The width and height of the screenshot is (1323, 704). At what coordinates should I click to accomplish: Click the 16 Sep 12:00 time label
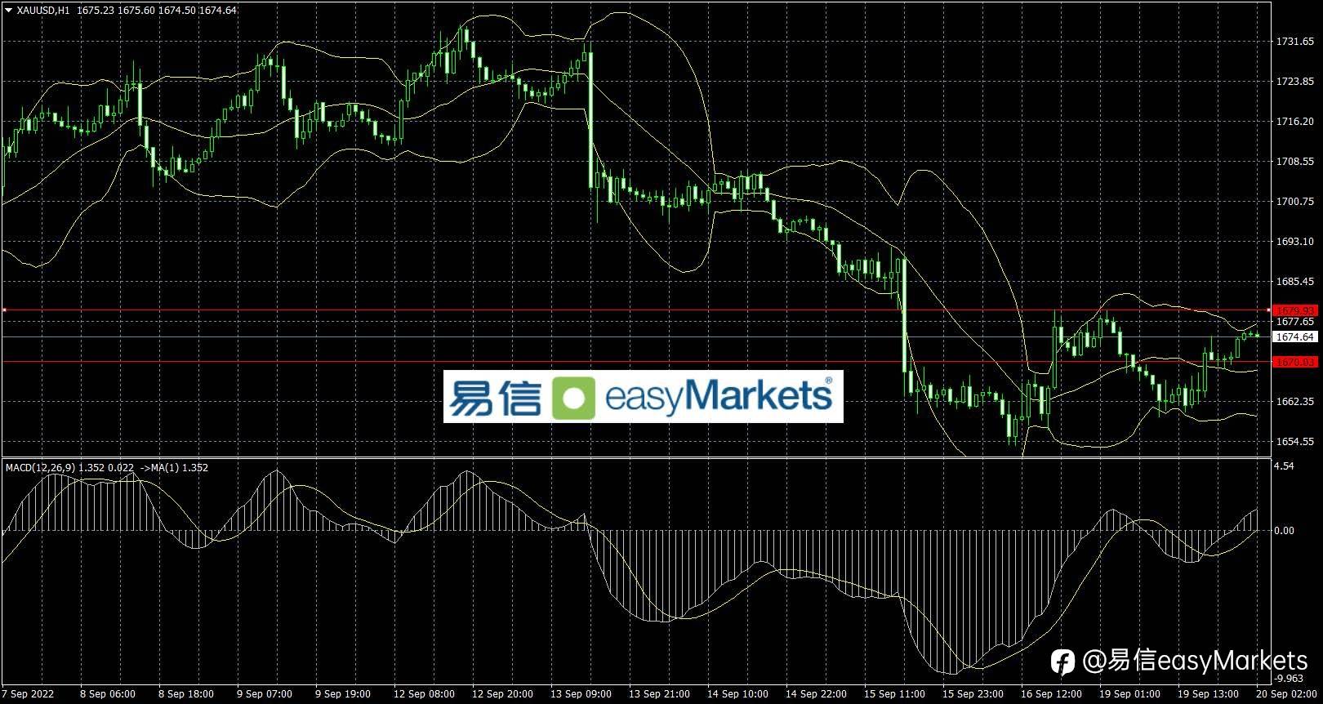1051,694
